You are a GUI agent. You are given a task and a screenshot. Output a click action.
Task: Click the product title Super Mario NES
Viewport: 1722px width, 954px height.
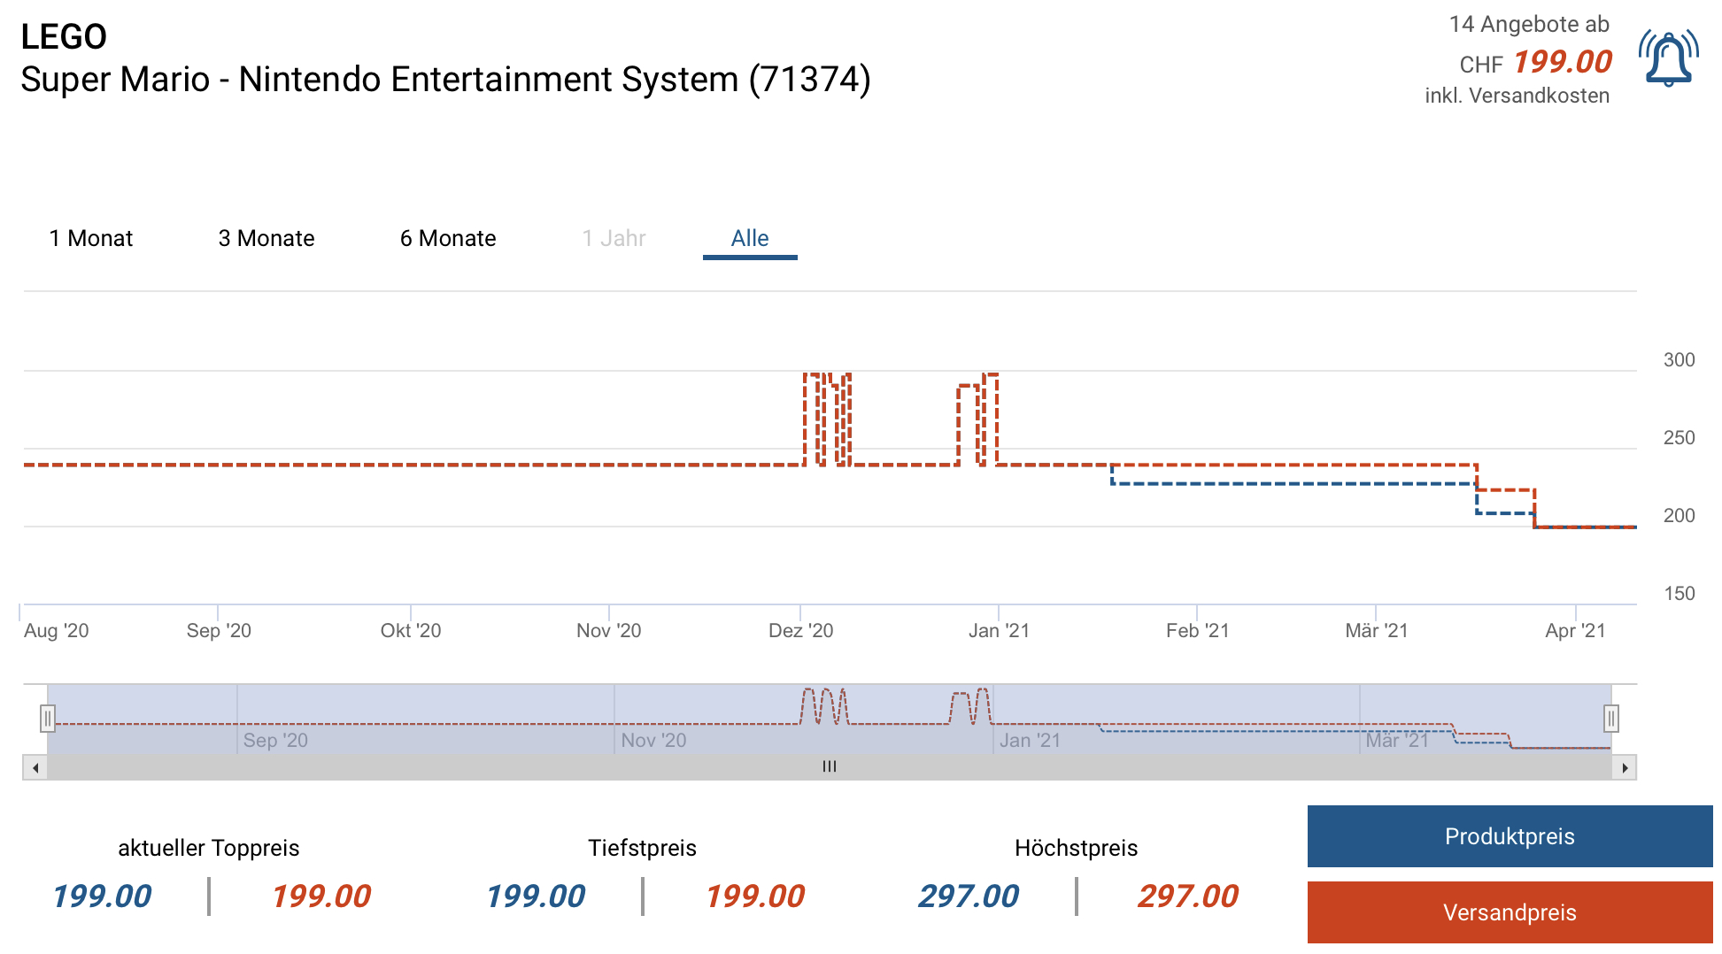pos(445,80)
